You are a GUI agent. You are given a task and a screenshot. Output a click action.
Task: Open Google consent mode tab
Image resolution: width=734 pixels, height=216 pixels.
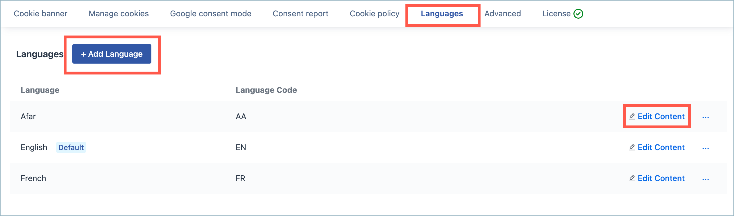pos(211,13)
